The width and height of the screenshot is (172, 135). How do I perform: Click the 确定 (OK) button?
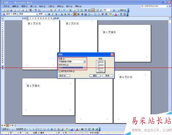pyautogui.click(x=95, y=76)
